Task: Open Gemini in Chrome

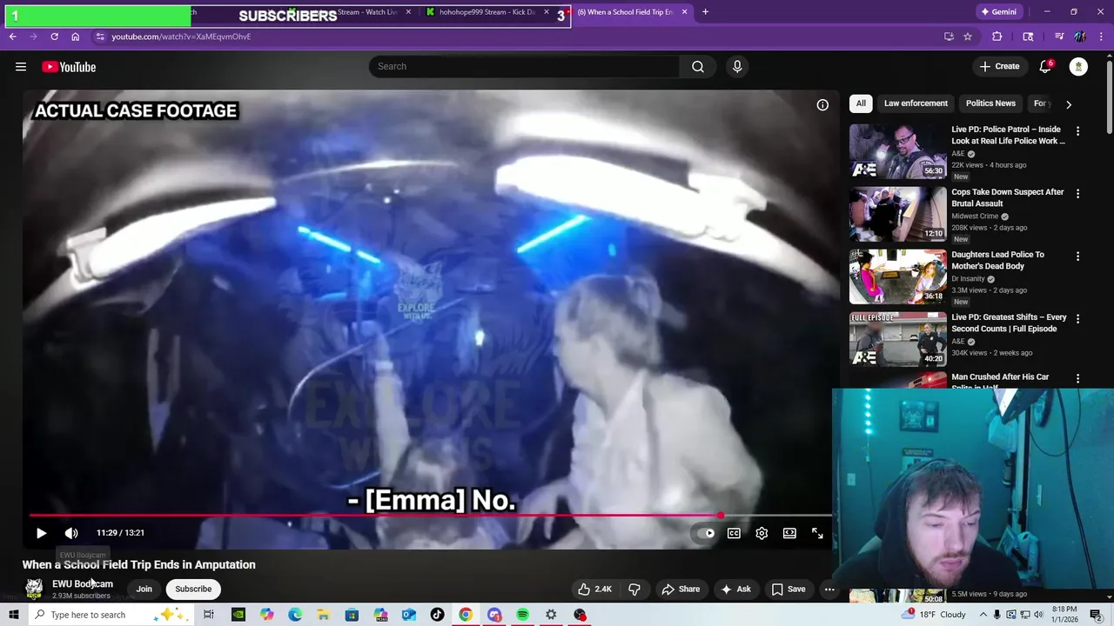Action: pyautogui.click(x=998, y=12)
